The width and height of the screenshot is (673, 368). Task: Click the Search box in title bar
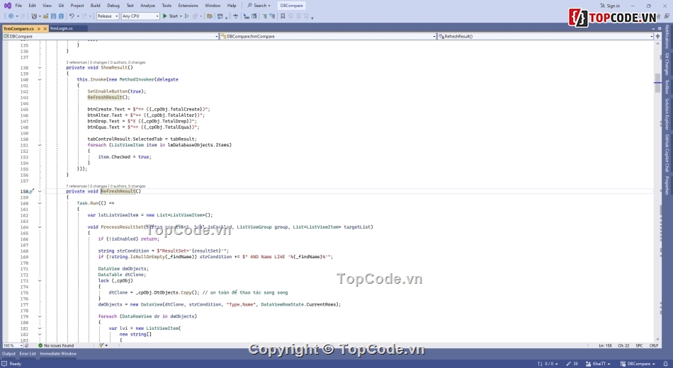[259, 6]
